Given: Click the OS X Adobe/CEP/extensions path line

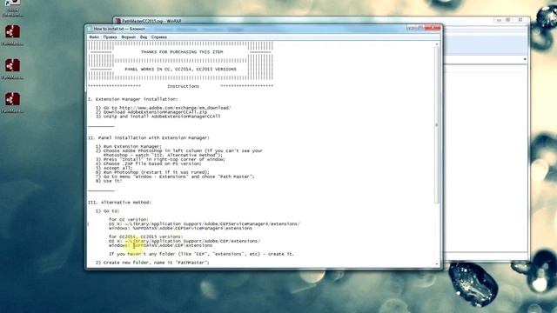Looking at the screenshot, I should [185, 241].
